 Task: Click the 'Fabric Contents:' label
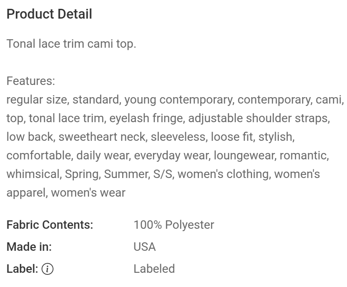click(50, 225)
